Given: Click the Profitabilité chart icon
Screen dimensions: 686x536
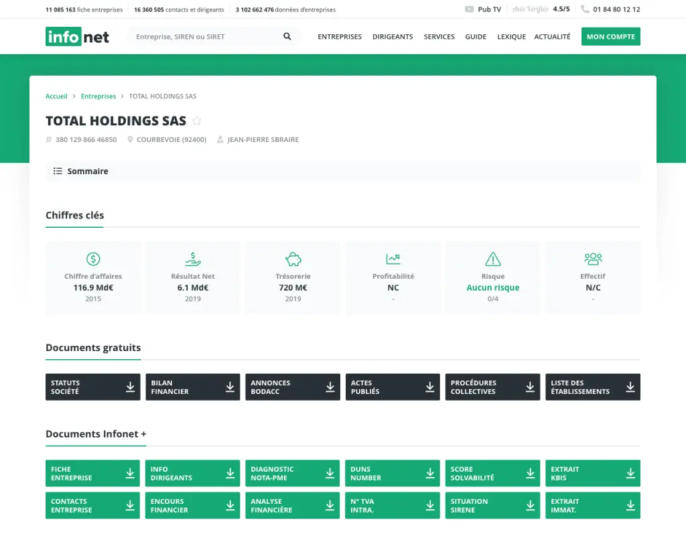Looking at the screenshot, I should [x=393, y=259].
